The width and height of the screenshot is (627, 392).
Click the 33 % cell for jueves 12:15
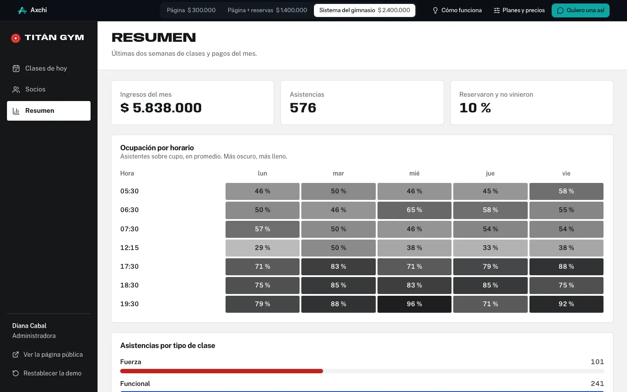[x=490, y=248]
